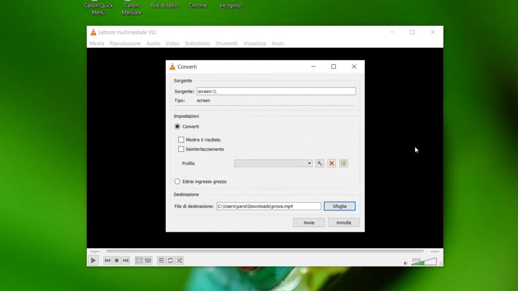Click VLC cone icon in Converti title bar
The height and width of the screenshot is (291, 518).
[x=172, y=67]
